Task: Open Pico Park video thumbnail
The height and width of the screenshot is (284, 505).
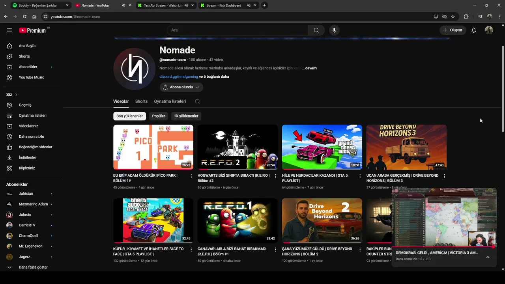Action: pos(153,147)
